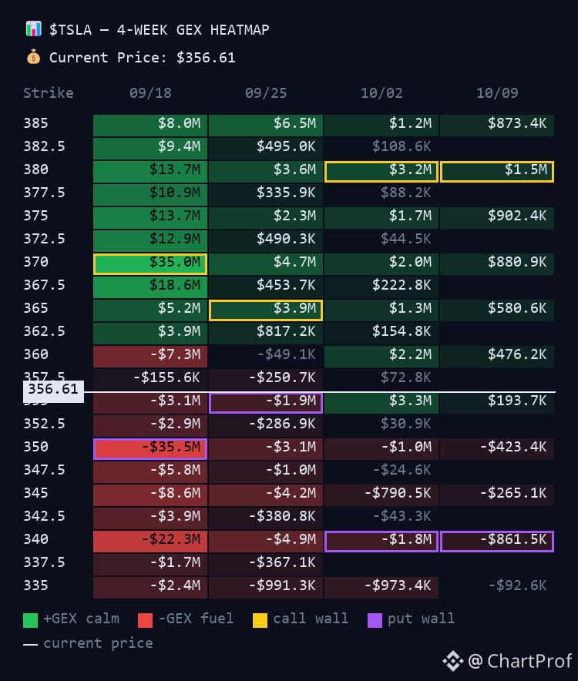Click the 10/02 column header
Screen dimensions: 578x681
(381, 93)
